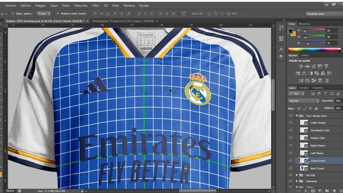The image size is (343, 193).
Task: Switch to the Trazados panel tab
Action: (x=318, y=88)
